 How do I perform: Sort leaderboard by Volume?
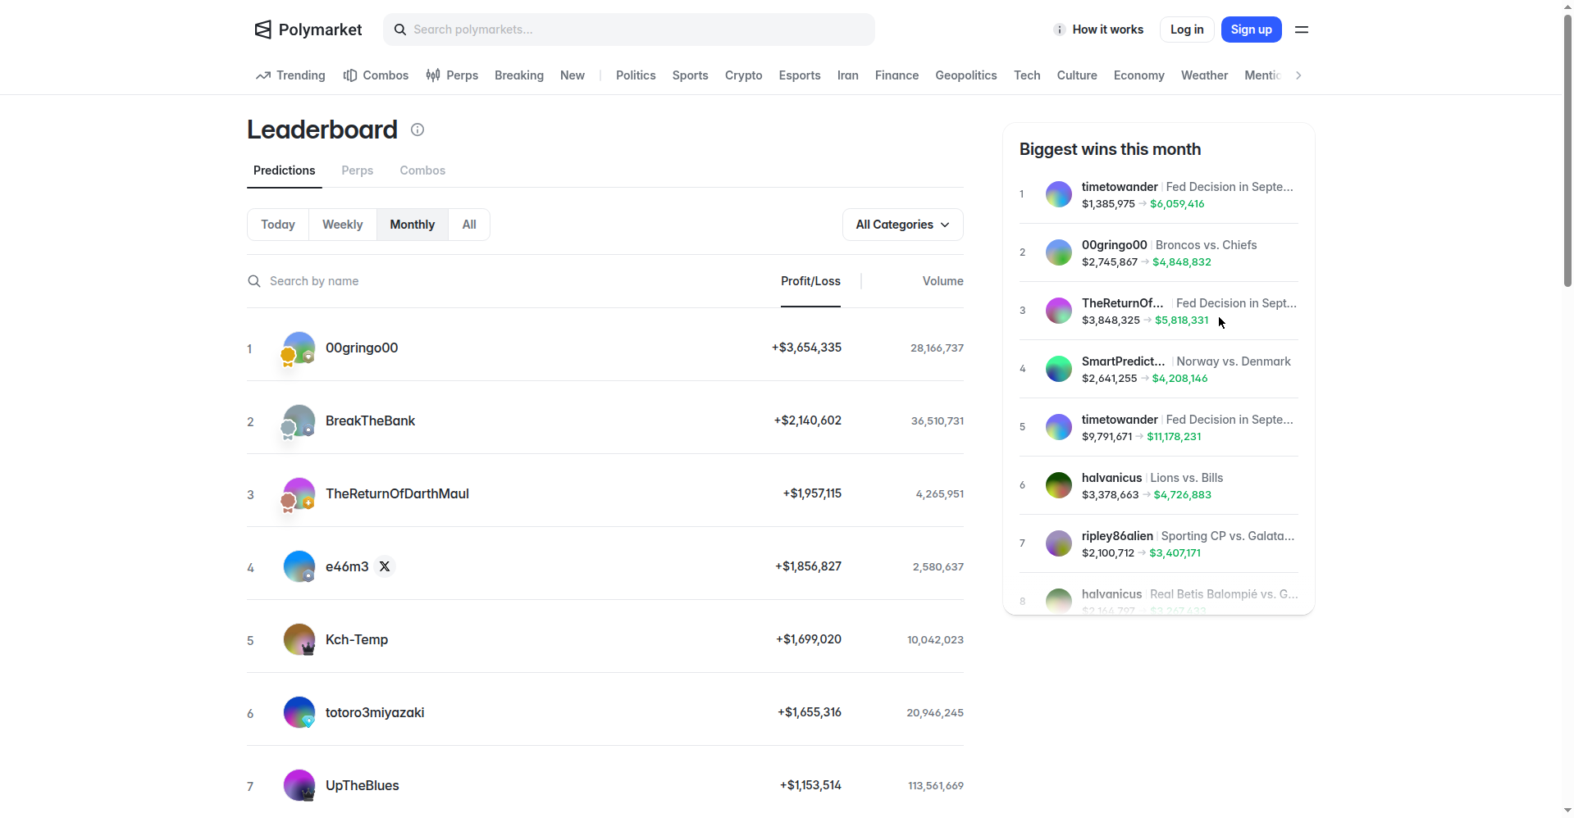pos(942,281)
